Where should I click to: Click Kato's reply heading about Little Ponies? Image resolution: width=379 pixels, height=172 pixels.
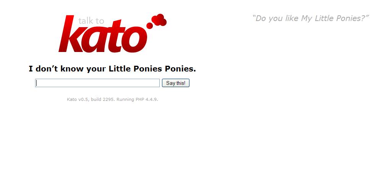click(x=112, y=69)
